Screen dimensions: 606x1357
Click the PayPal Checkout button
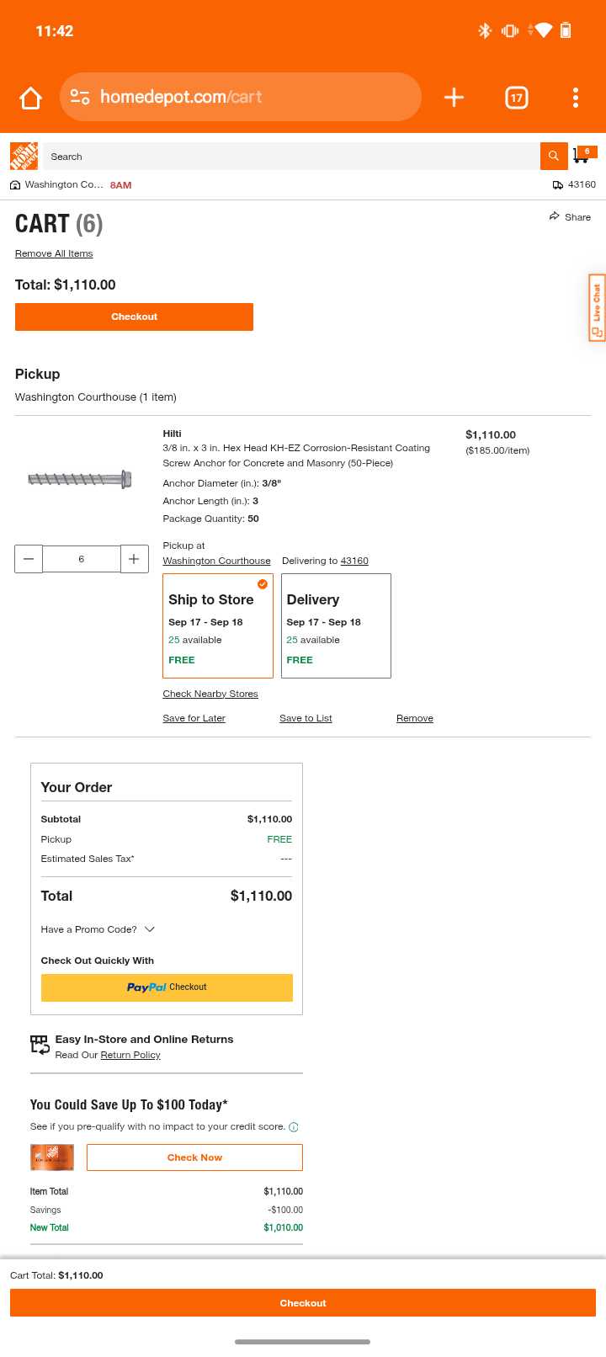[x=167, y=987]
